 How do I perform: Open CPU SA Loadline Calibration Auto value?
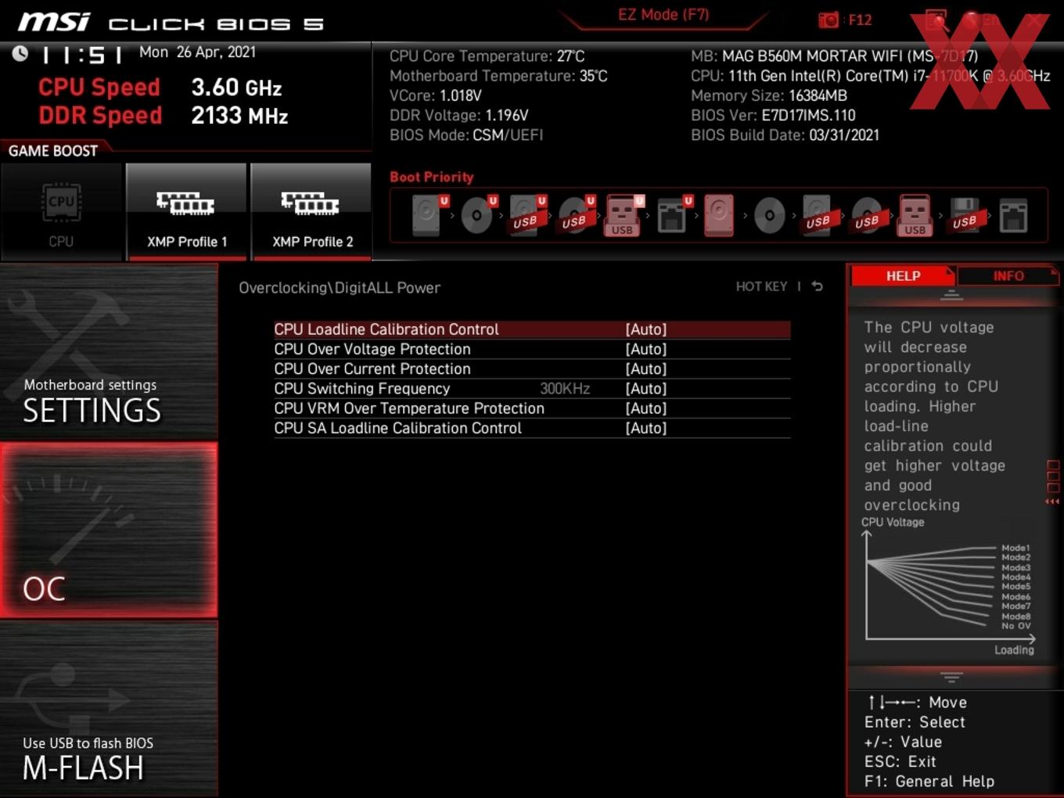tap(646, 428)
